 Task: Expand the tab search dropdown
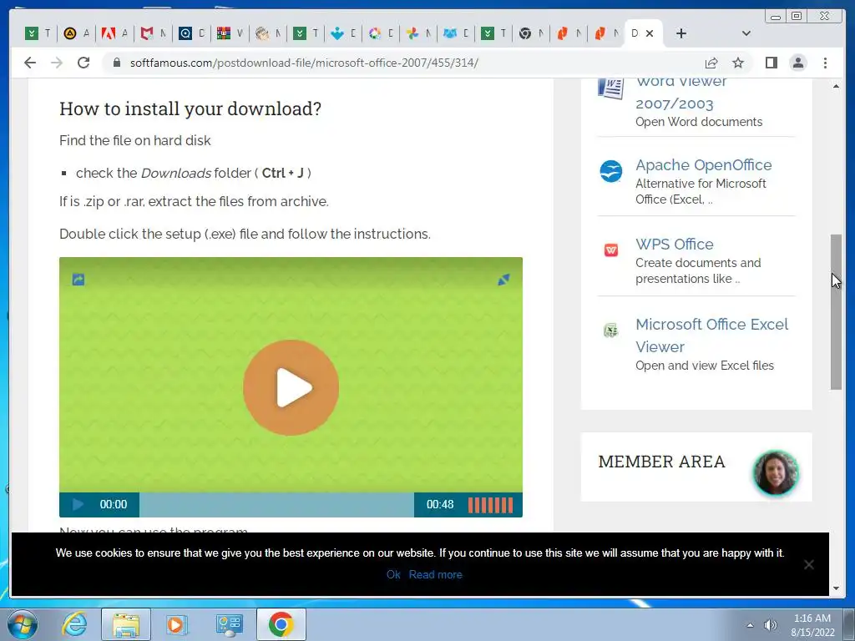(x=746, y=33)
